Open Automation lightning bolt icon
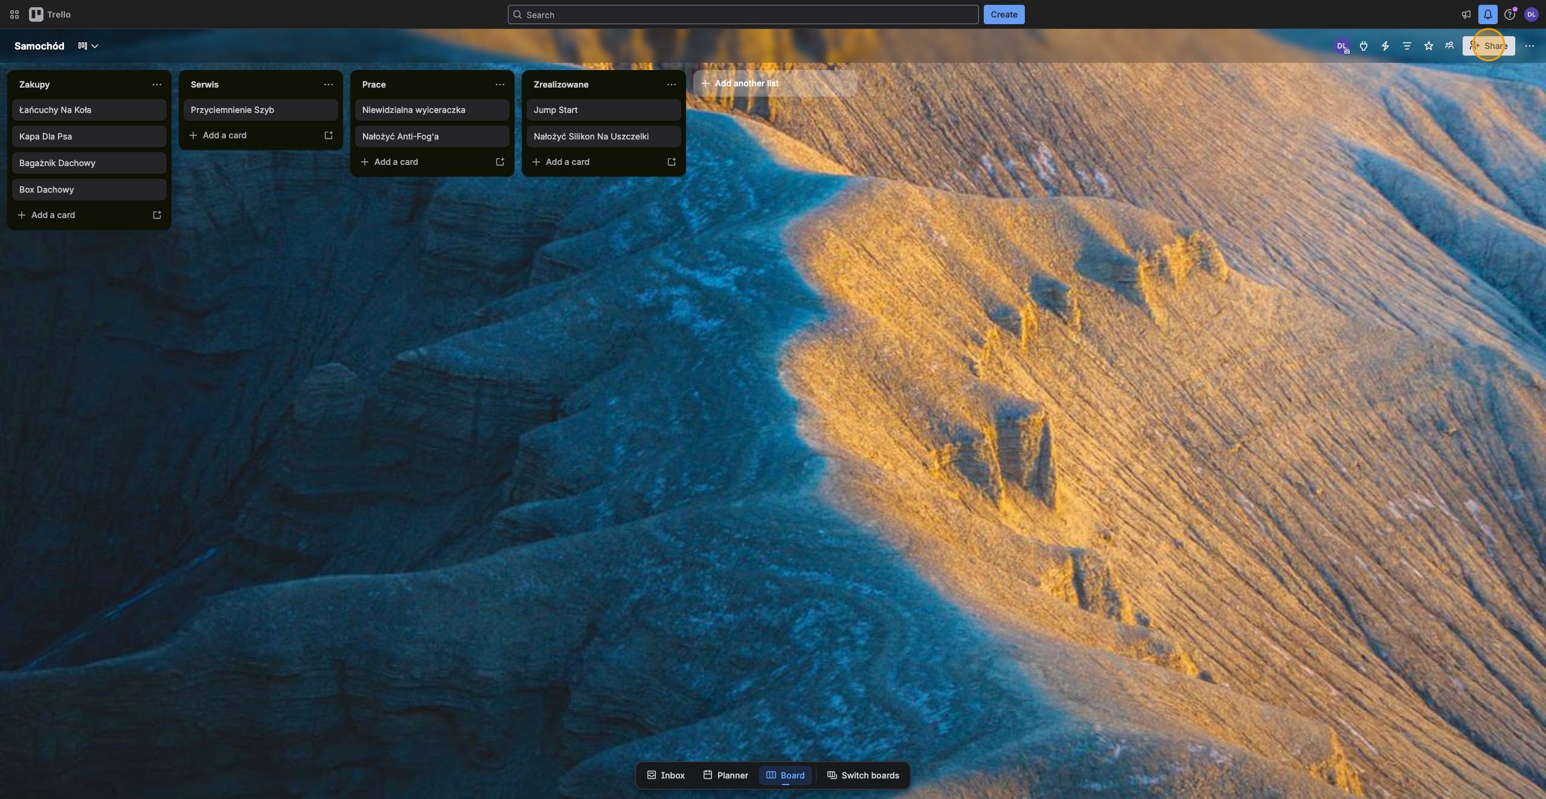Screen dimensions: 1546x799 pyautogui.click(x=1385, y=46)
